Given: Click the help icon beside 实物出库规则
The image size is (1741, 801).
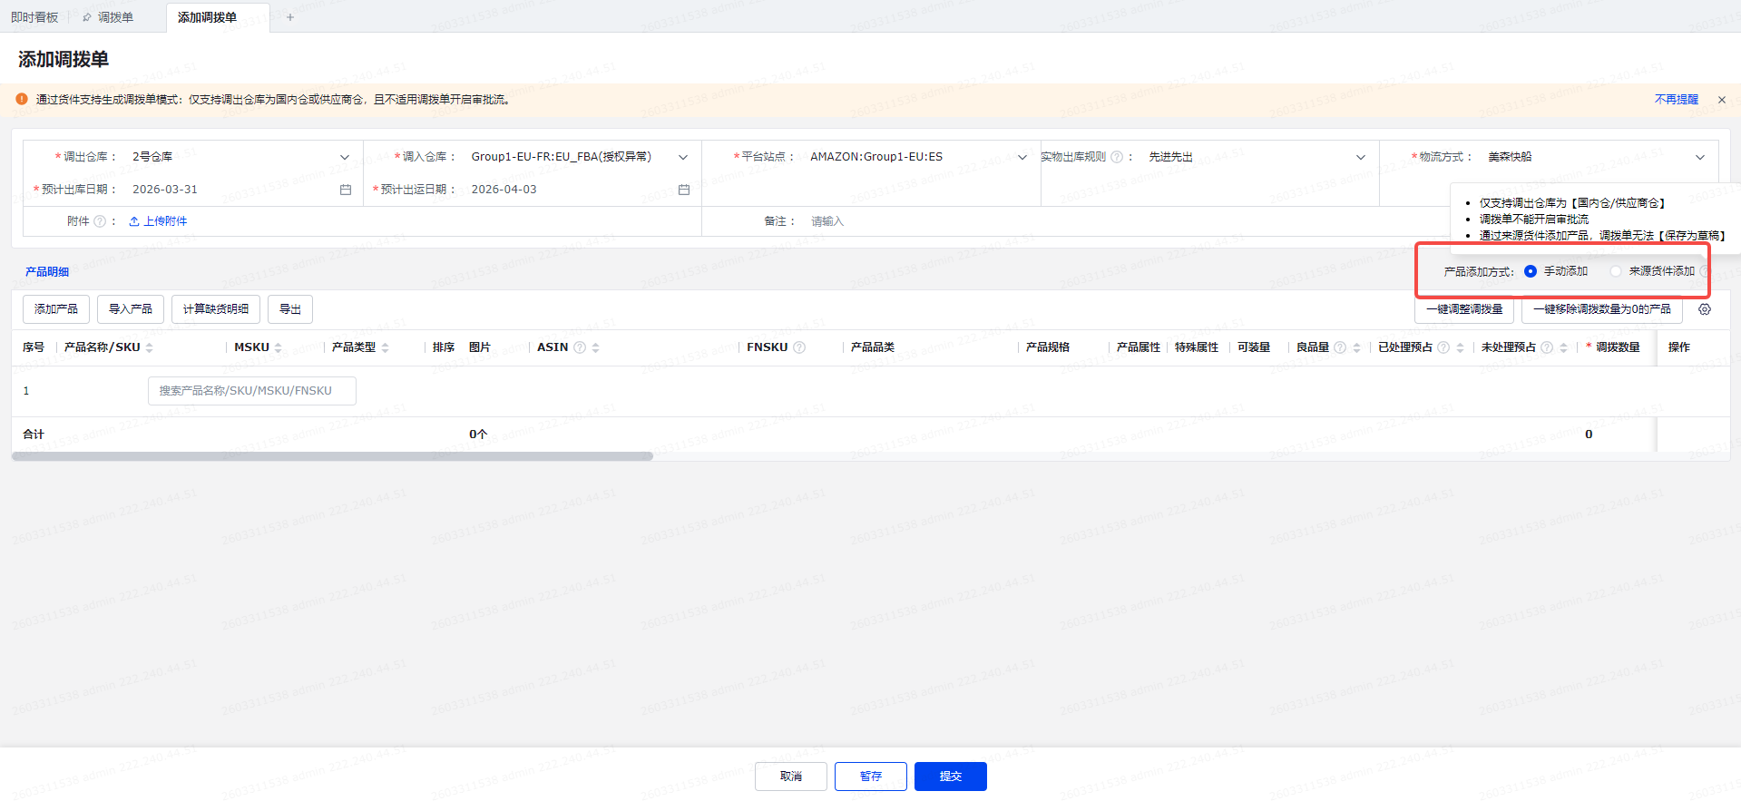Looking at the screenshot, I should (1117, 157).
